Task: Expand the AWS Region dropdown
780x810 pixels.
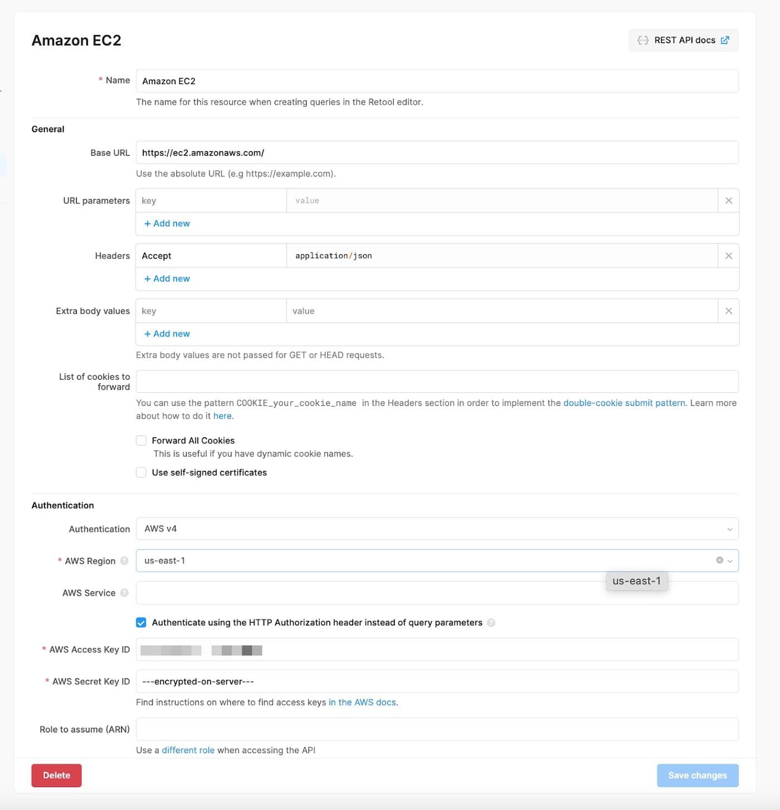Action: pyautogui.click(x=730, y=560)
